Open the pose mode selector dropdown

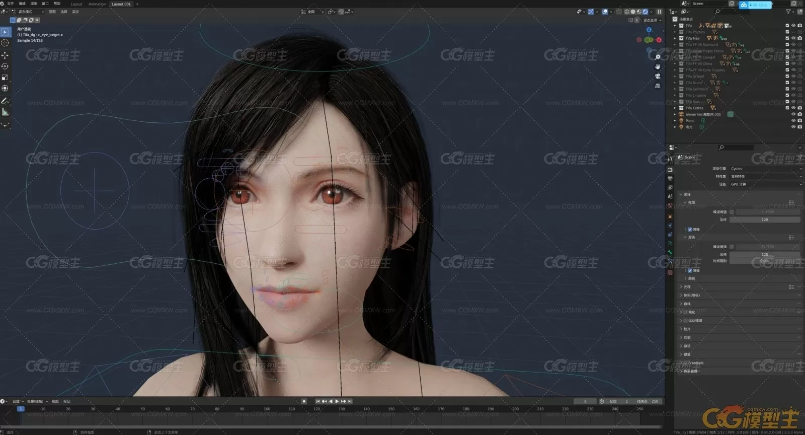(x=28, y=12)
